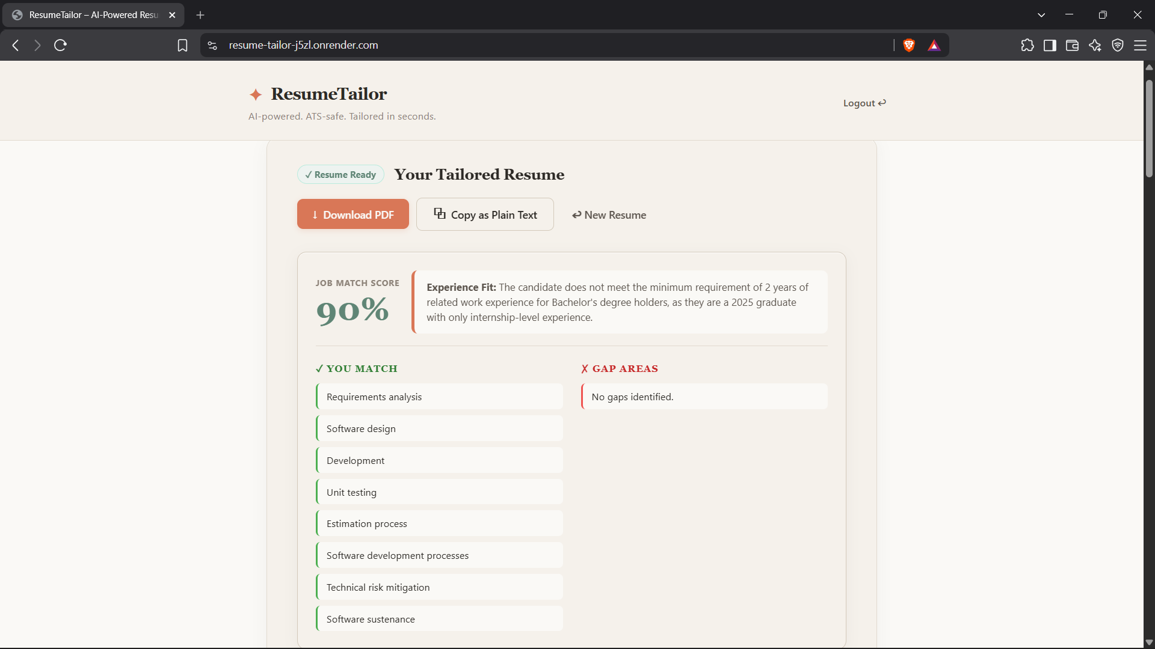Minimize the browser window
Screen dimensions: 1155x649
1069,15
